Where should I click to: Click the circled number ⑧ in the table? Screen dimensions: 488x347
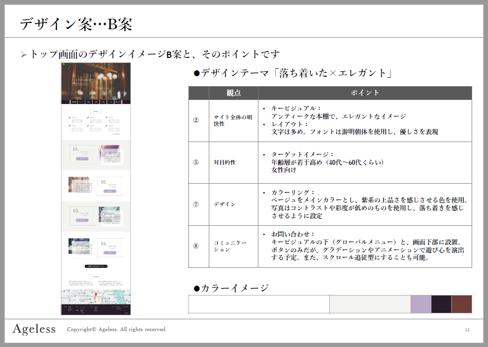pos(195,246)
